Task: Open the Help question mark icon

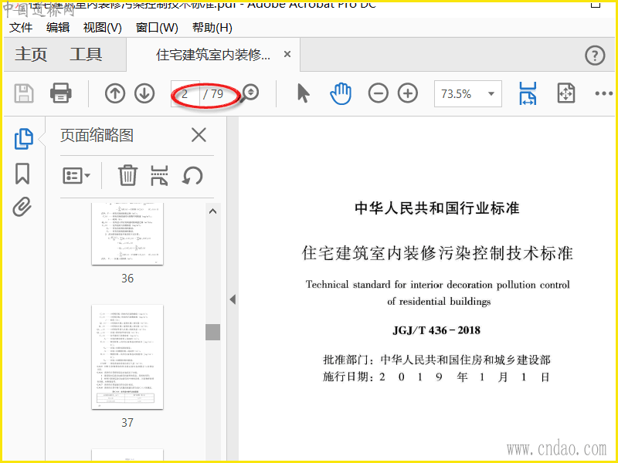Action: [595, 55]
